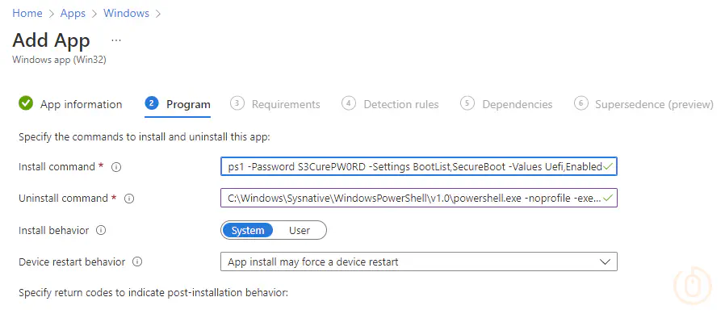The width and height of the screenshot is (725, 318).
Task: Set Install behavior to System
Action: [x=248, y=230]
